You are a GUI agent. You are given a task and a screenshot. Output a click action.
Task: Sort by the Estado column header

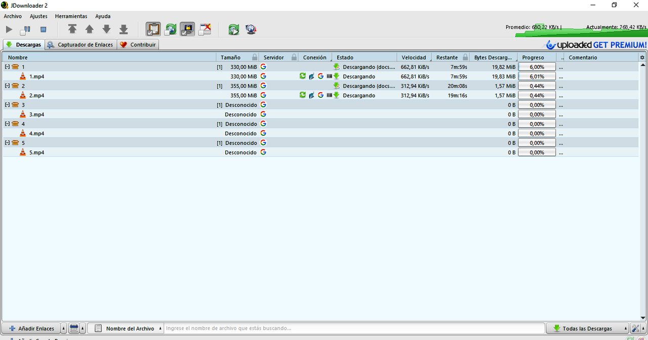(363, 57)
